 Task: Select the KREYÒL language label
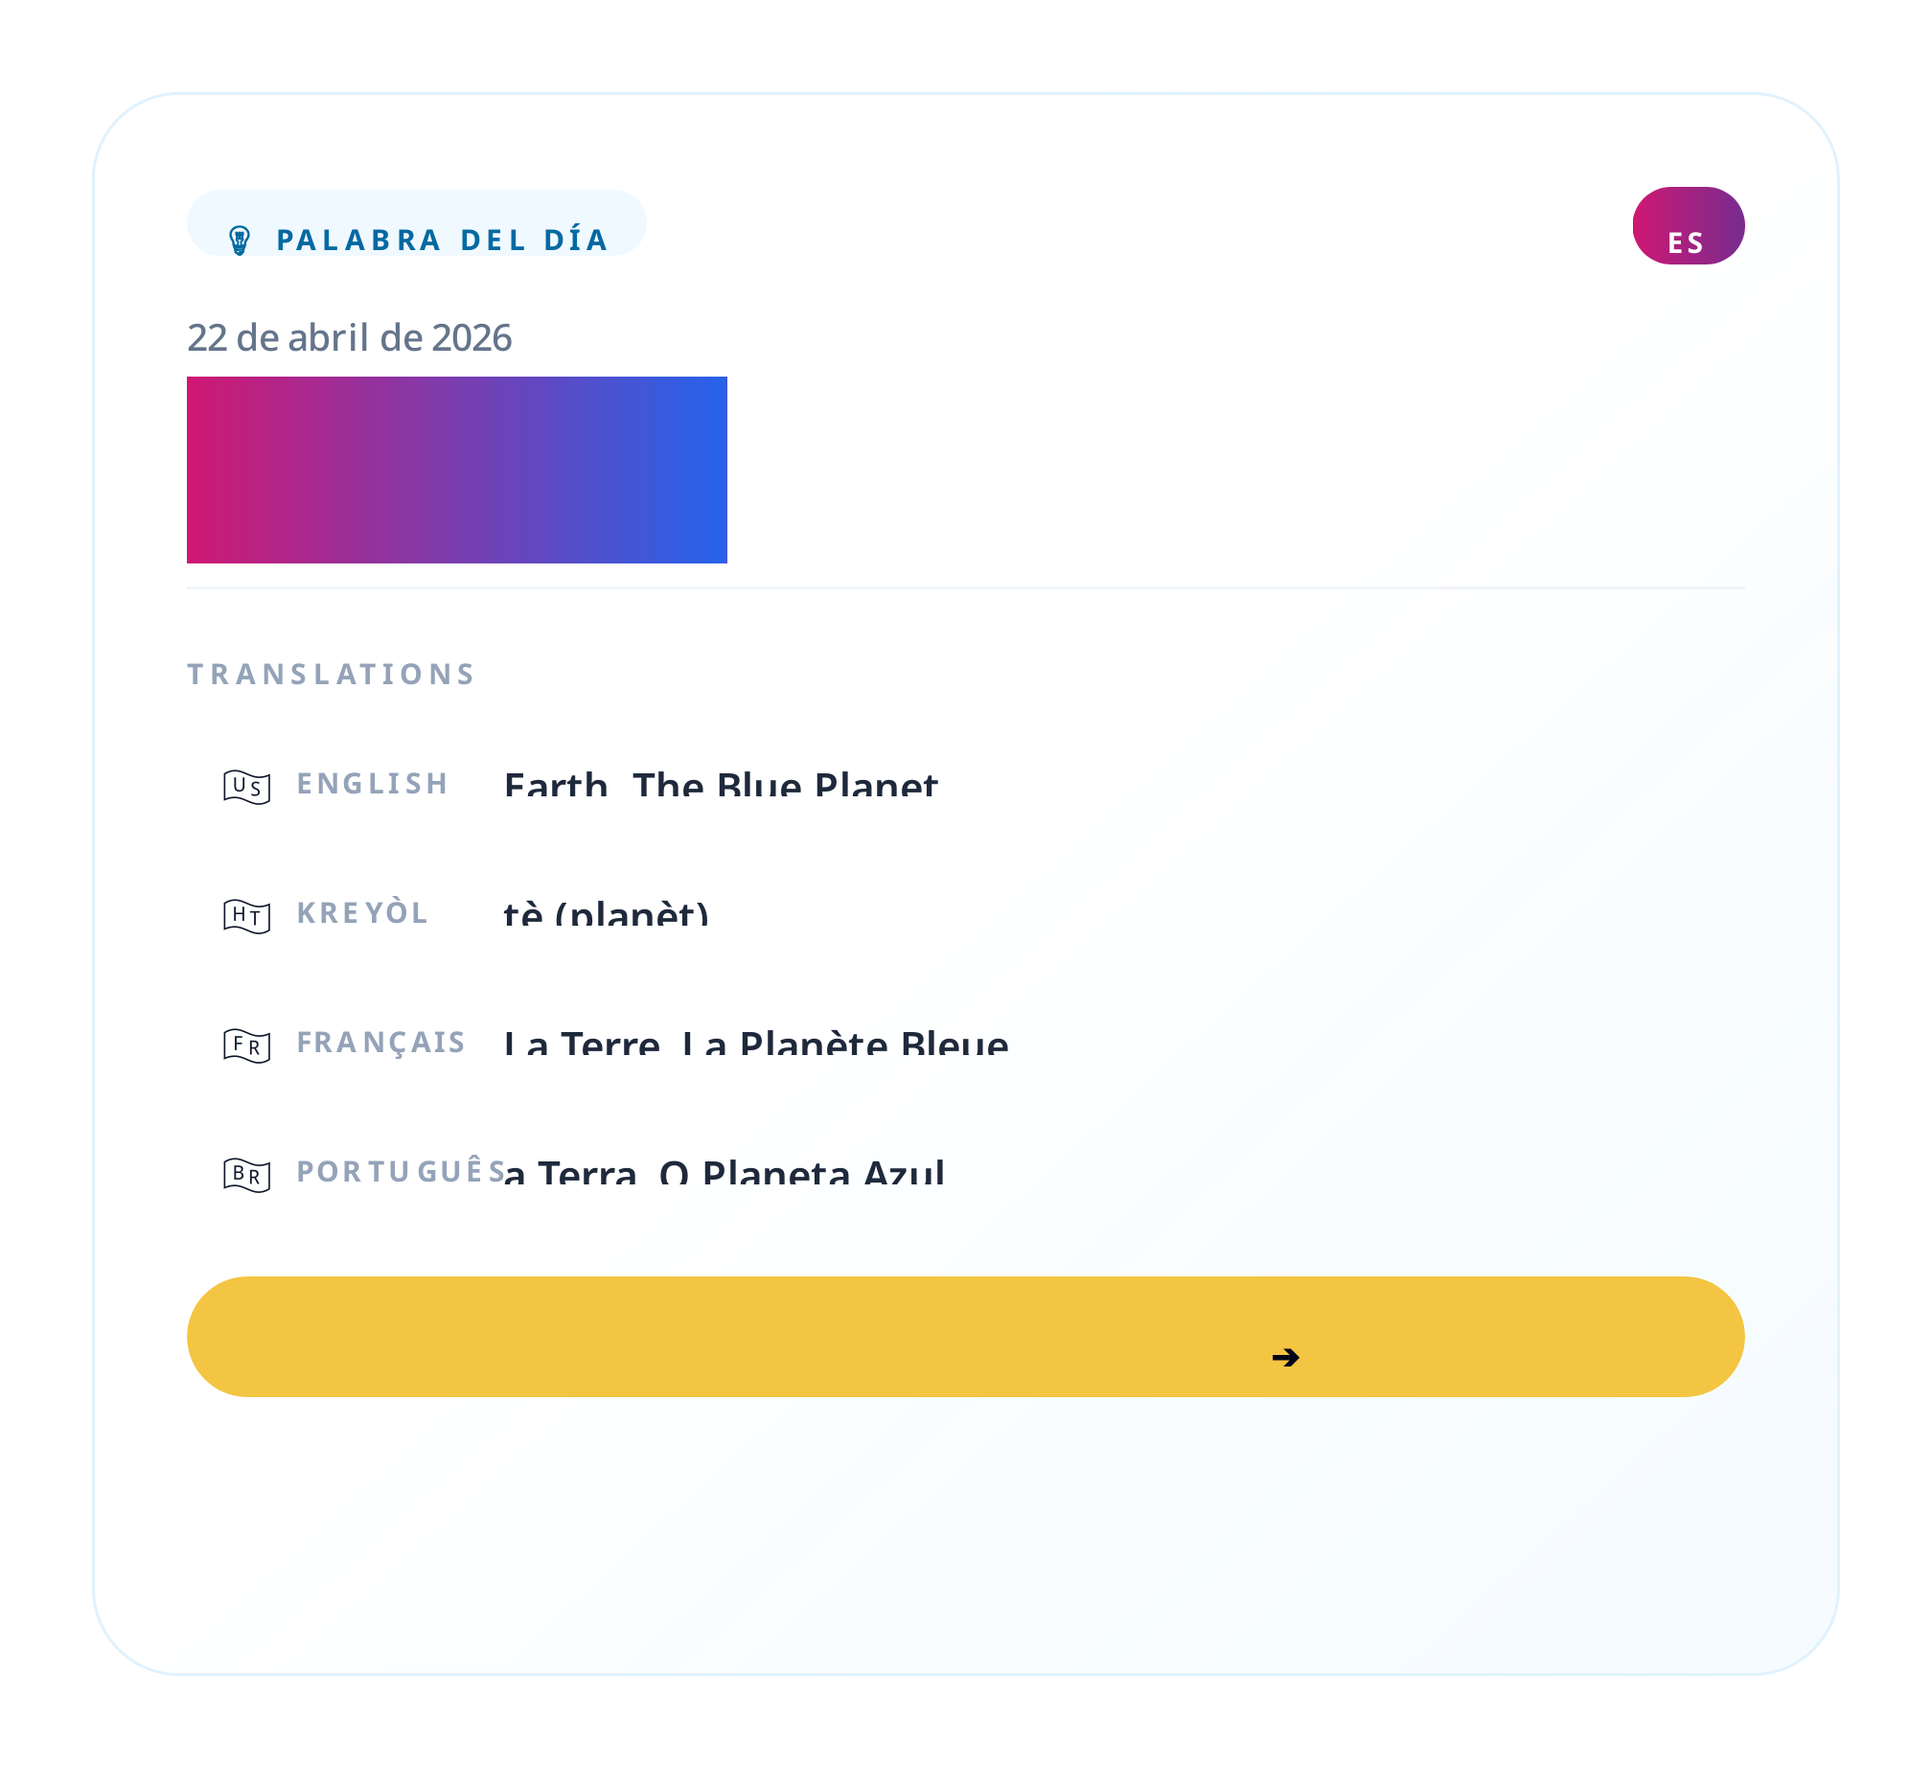point(362,913)
